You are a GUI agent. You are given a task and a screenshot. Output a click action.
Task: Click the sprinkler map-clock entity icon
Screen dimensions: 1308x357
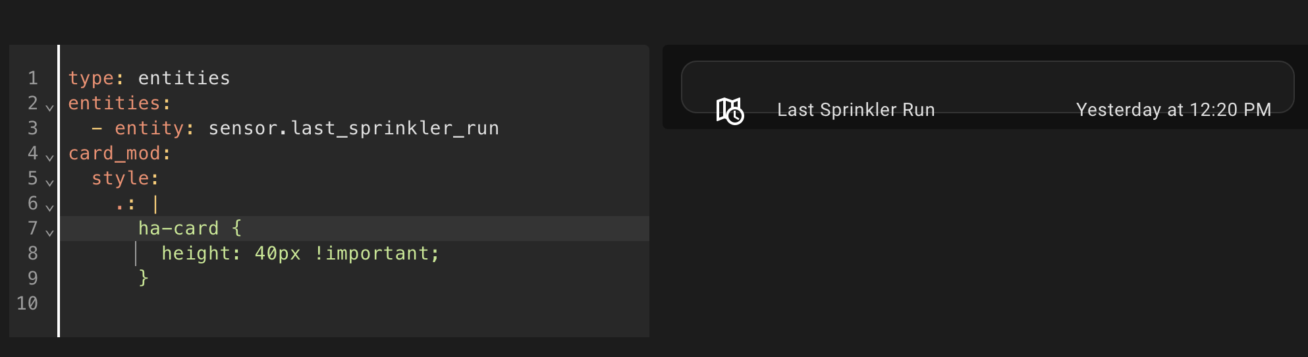[730, 111]
